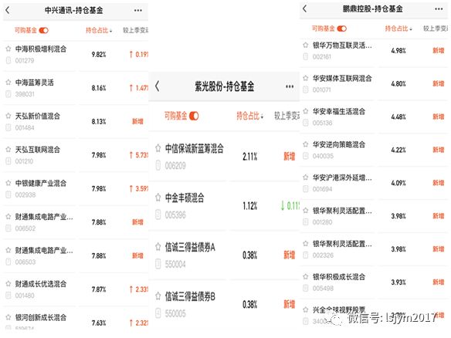The width and height of the screenshot is (451, 338).
Task: Favorite the 中金丰硕混合 fund star
Action: [x=158, y=198]
